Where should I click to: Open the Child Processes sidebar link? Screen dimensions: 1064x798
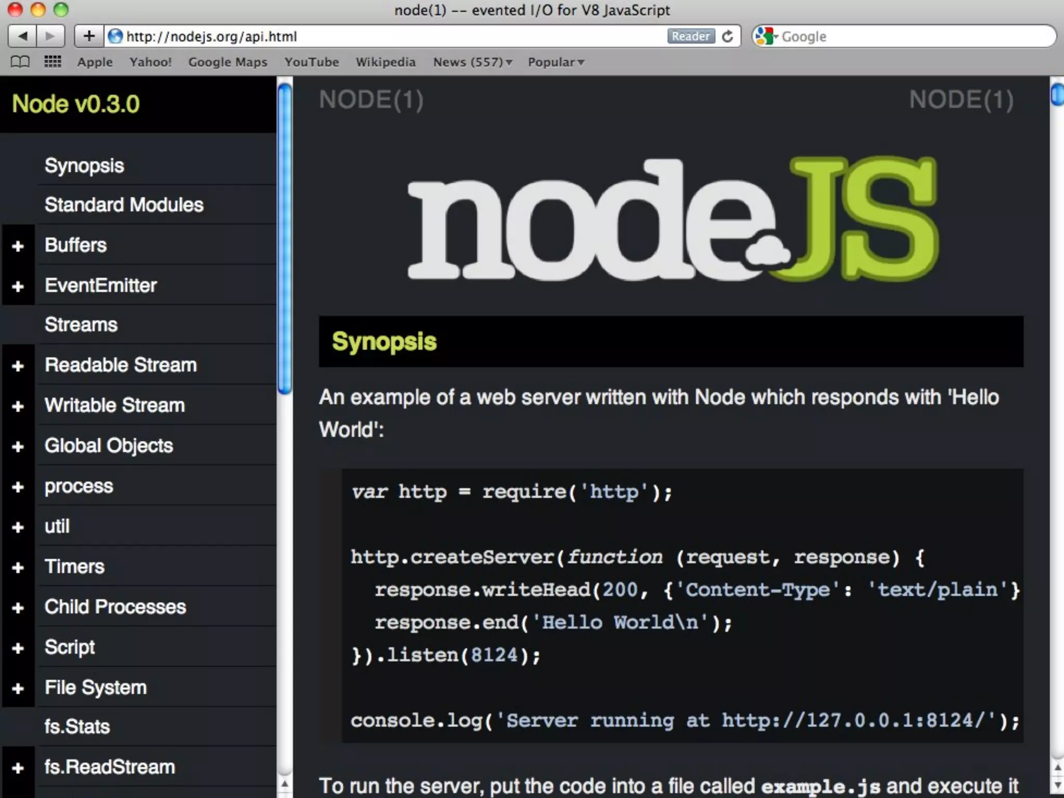[x=115, y=607]
